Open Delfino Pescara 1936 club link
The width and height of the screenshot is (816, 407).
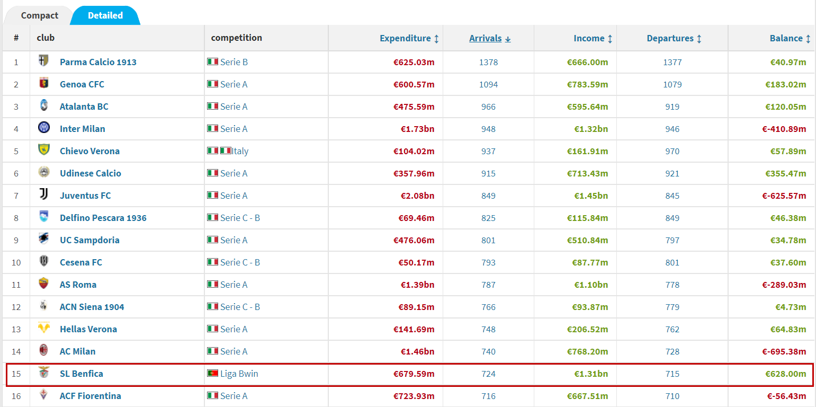pos(103,218)
